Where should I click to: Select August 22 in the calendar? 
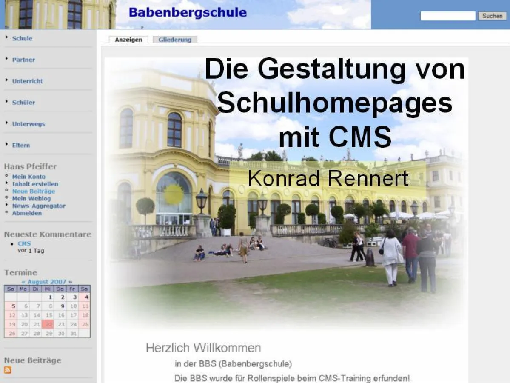point(49,324)
